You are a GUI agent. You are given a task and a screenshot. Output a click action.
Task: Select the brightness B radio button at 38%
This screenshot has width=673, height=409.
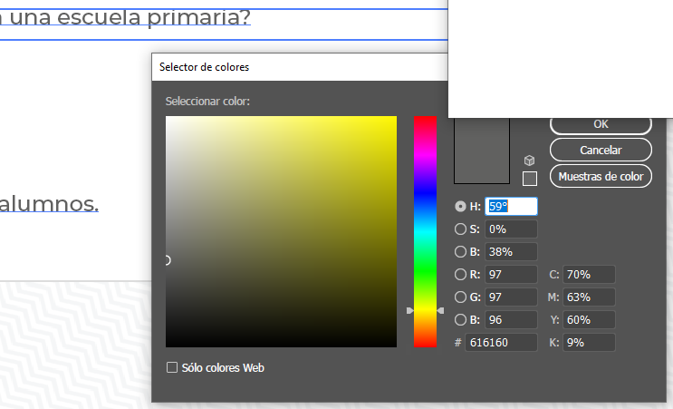(460, 252)
